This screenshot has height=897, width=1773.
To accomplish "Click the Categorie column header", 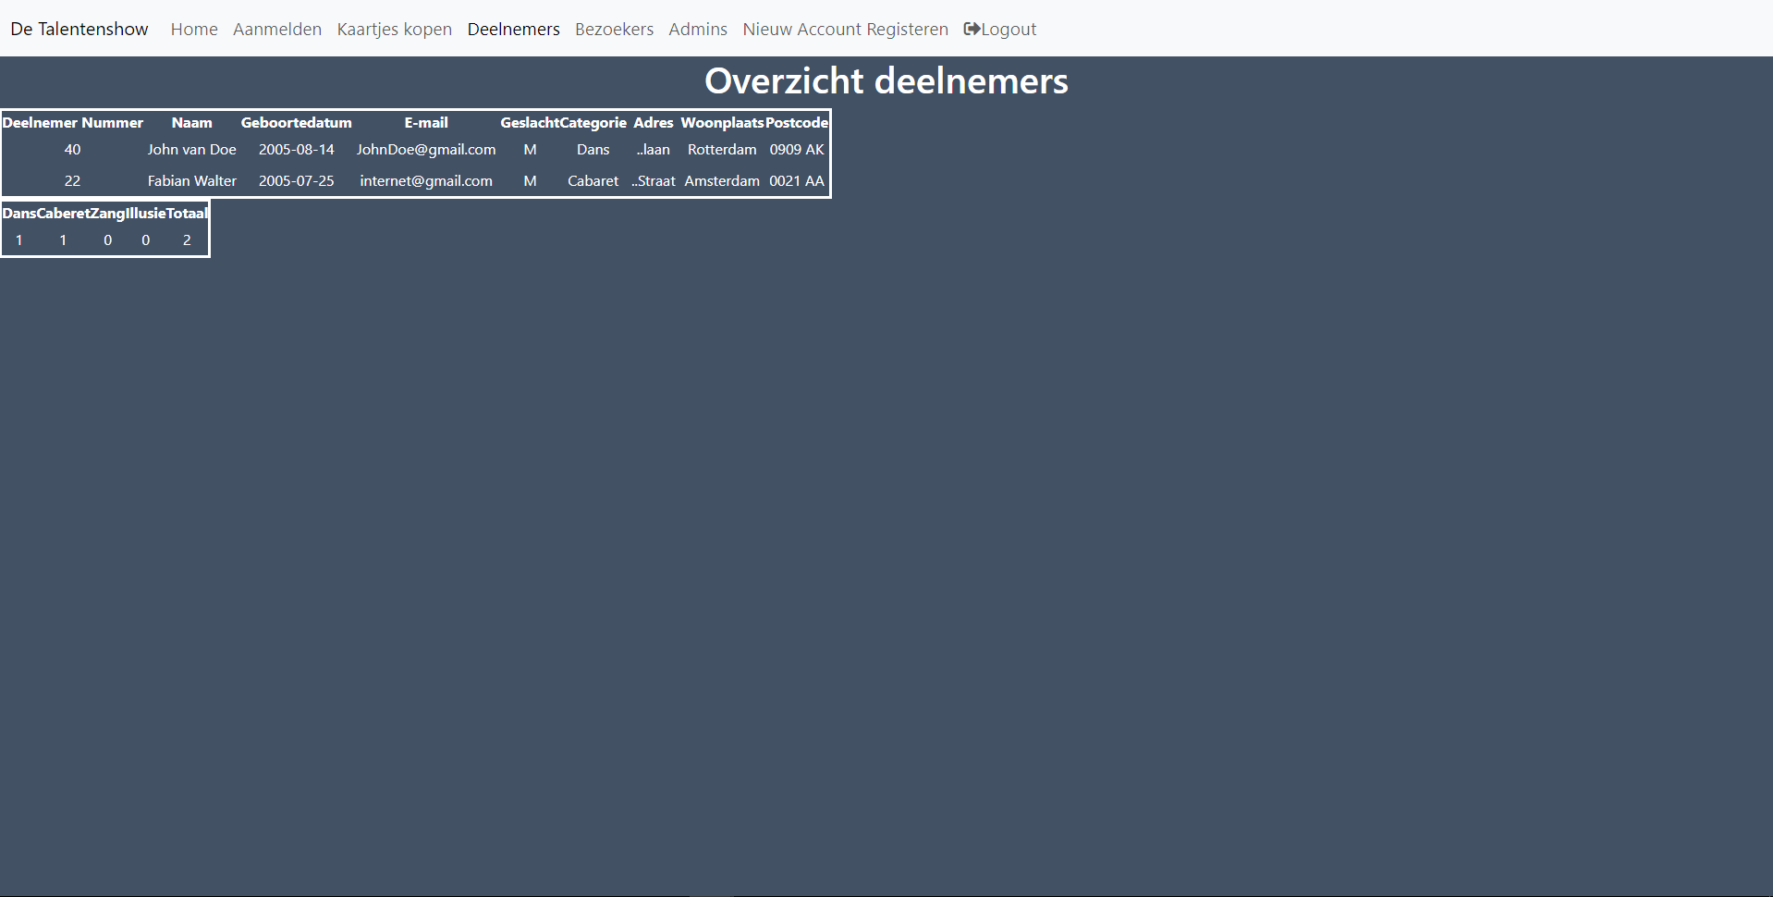I will pos(593,123).
